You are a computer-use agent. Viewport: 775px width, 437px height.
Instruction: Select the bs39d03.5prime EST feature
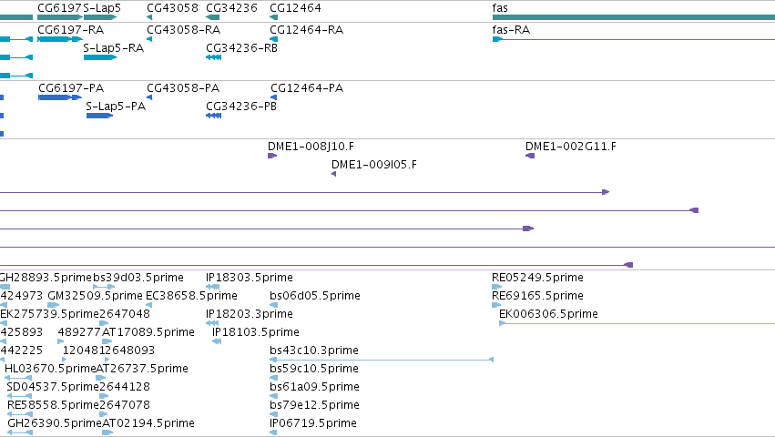[x=104, y=287]
